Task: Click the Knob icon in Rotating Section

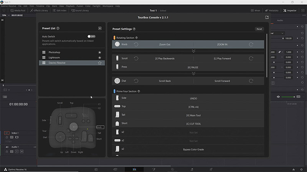Action: pos(117,44)
